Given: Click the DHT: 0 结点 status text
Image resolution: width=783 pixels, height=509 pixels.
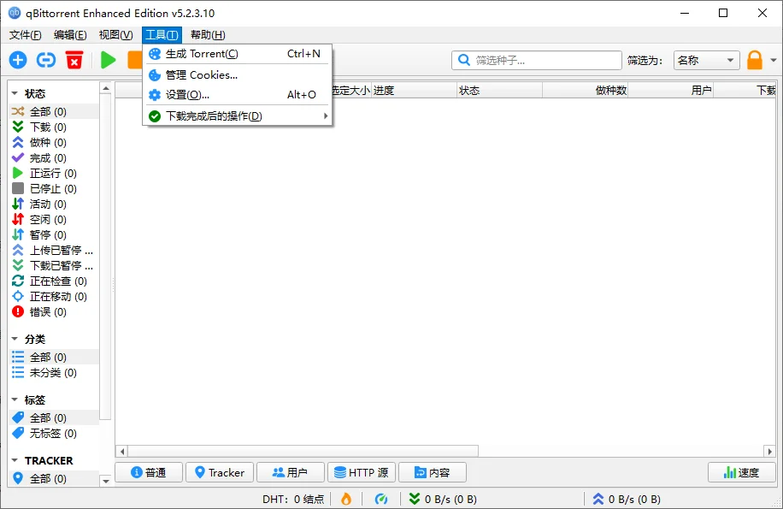Looking at the screenshot, I should [293, 499].
